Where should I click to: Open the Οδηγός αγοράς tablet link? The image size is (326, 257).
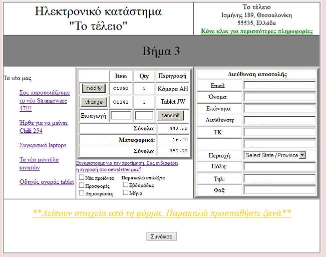(47, 182)
